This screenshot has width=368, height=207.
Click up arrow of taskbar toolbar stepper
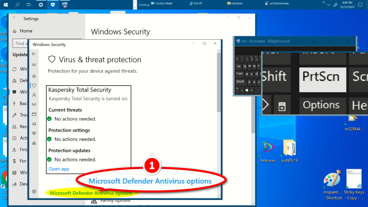point(135,2)
